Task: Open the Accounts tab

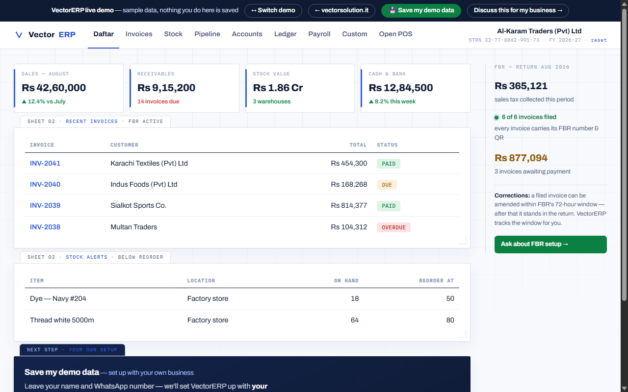Action: (247, 34)
